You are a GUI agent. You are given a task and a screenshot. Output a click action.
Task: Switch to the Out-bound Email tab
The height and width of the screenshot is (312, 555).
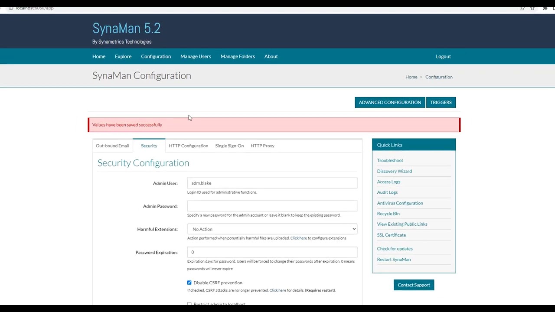click(112, 146)
